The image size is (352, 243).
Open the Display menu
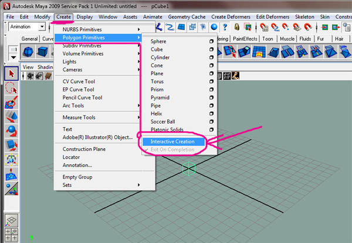[x=84, y=17]
